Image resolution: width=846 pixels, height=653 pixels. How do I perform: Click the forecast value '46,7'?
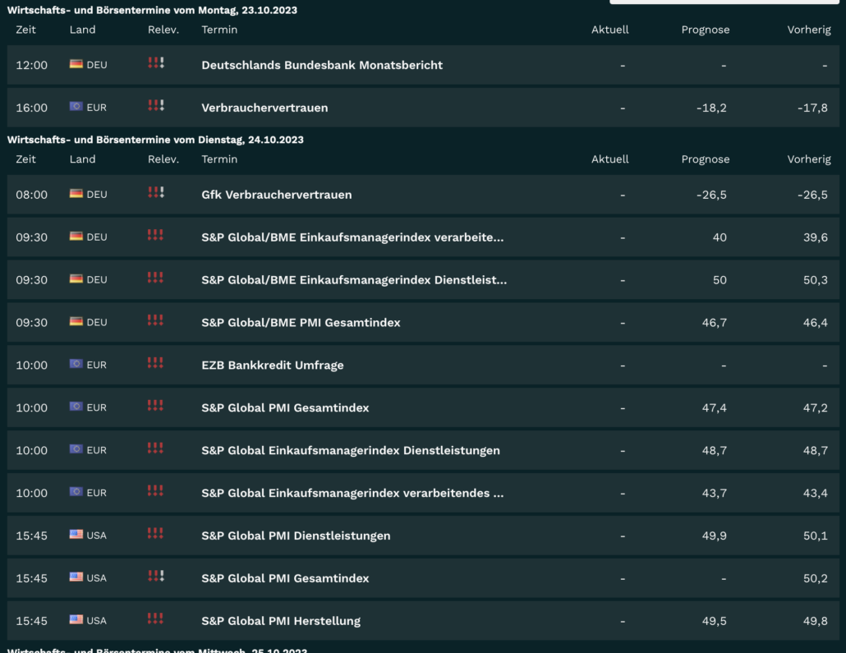(x=715, y=323)
